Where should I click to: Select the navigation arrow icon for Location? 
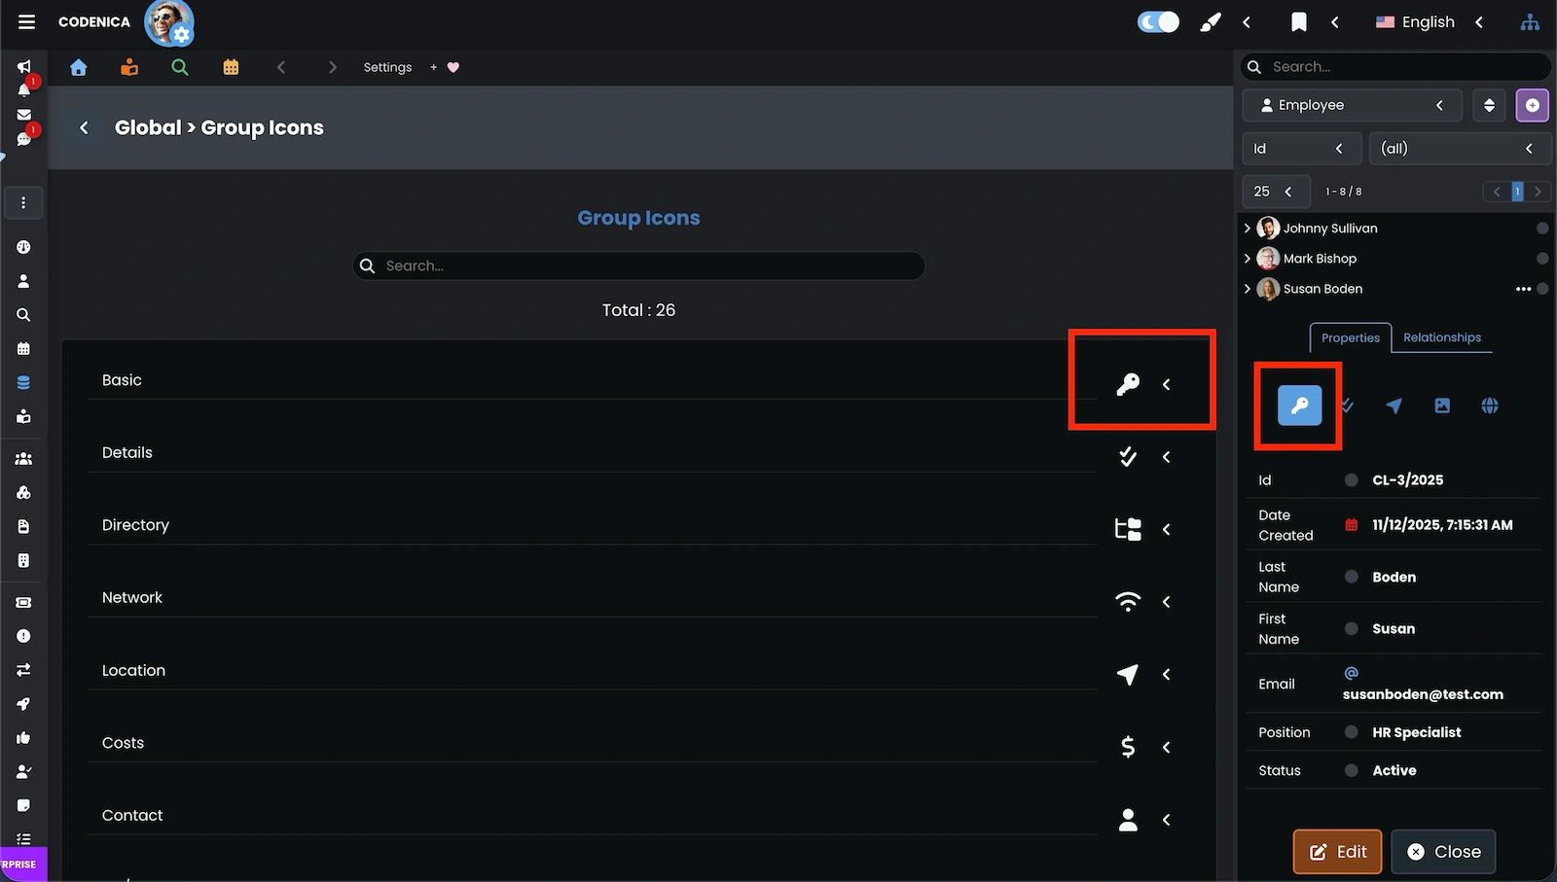click(1127, 674)
